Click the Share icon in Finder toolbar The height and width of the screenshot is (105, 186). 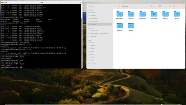[x=166, y=6]
